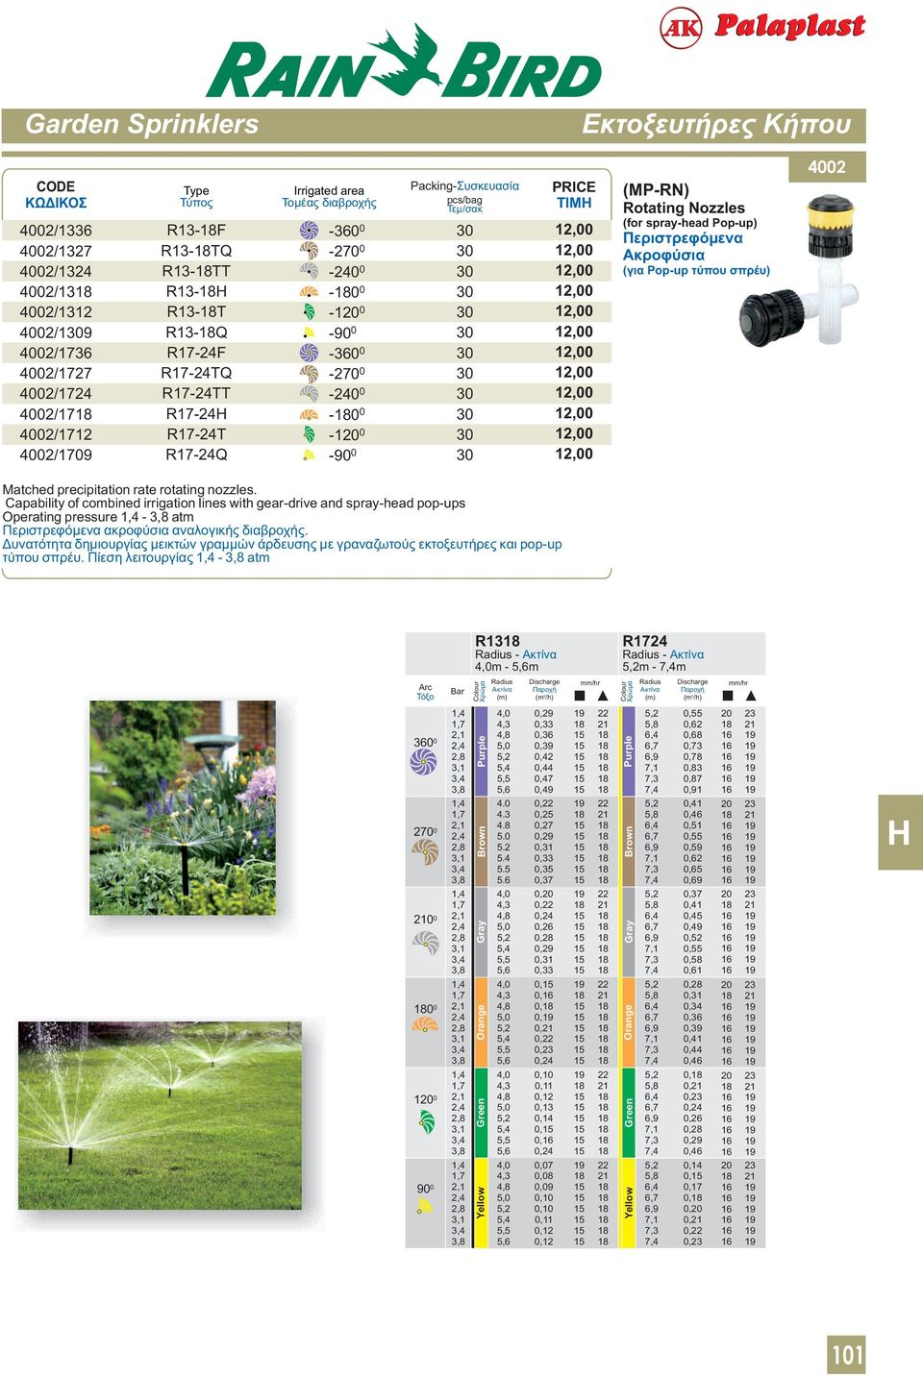
Task: Click the orange 180° arc icon in the chart
Action: (425, 1024)
